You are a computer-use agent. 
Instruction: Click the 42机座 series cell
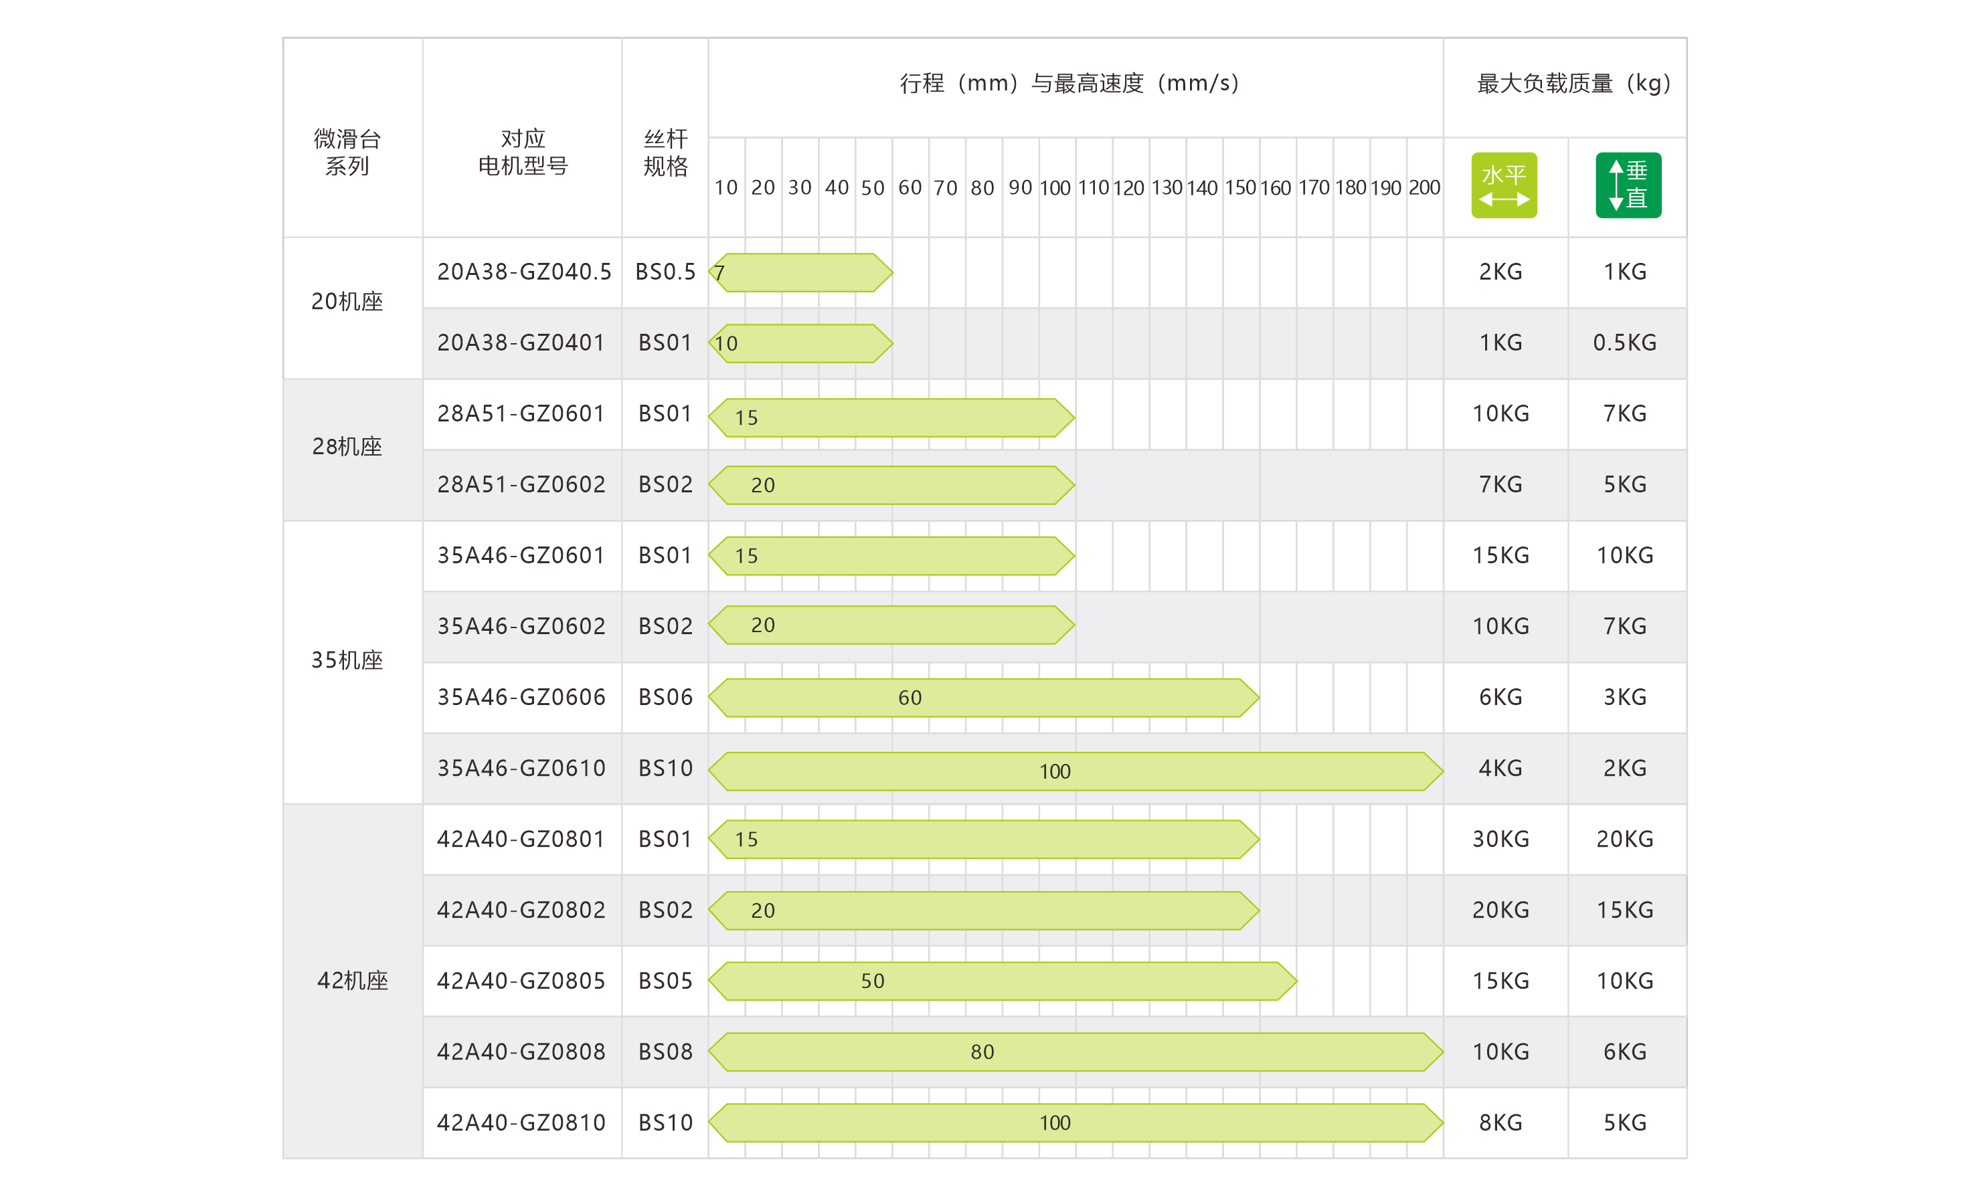point(353,981)
